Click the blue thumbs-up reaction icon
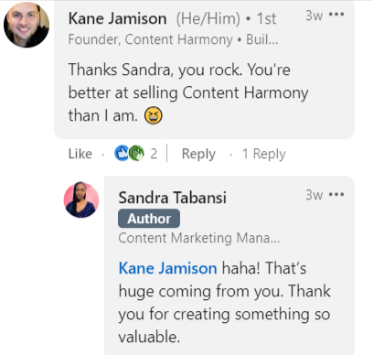Image resolution: width=373 pixels, height=355 pixels. [x=122, y=153]
